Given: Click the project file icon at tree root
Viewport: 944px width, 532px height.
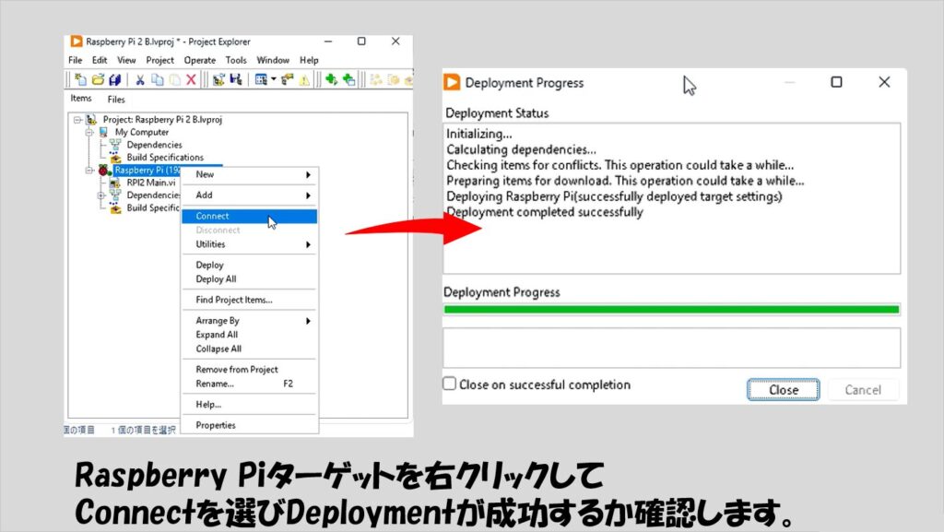Looking at the screenshot, I should click(x=91, y=119).
